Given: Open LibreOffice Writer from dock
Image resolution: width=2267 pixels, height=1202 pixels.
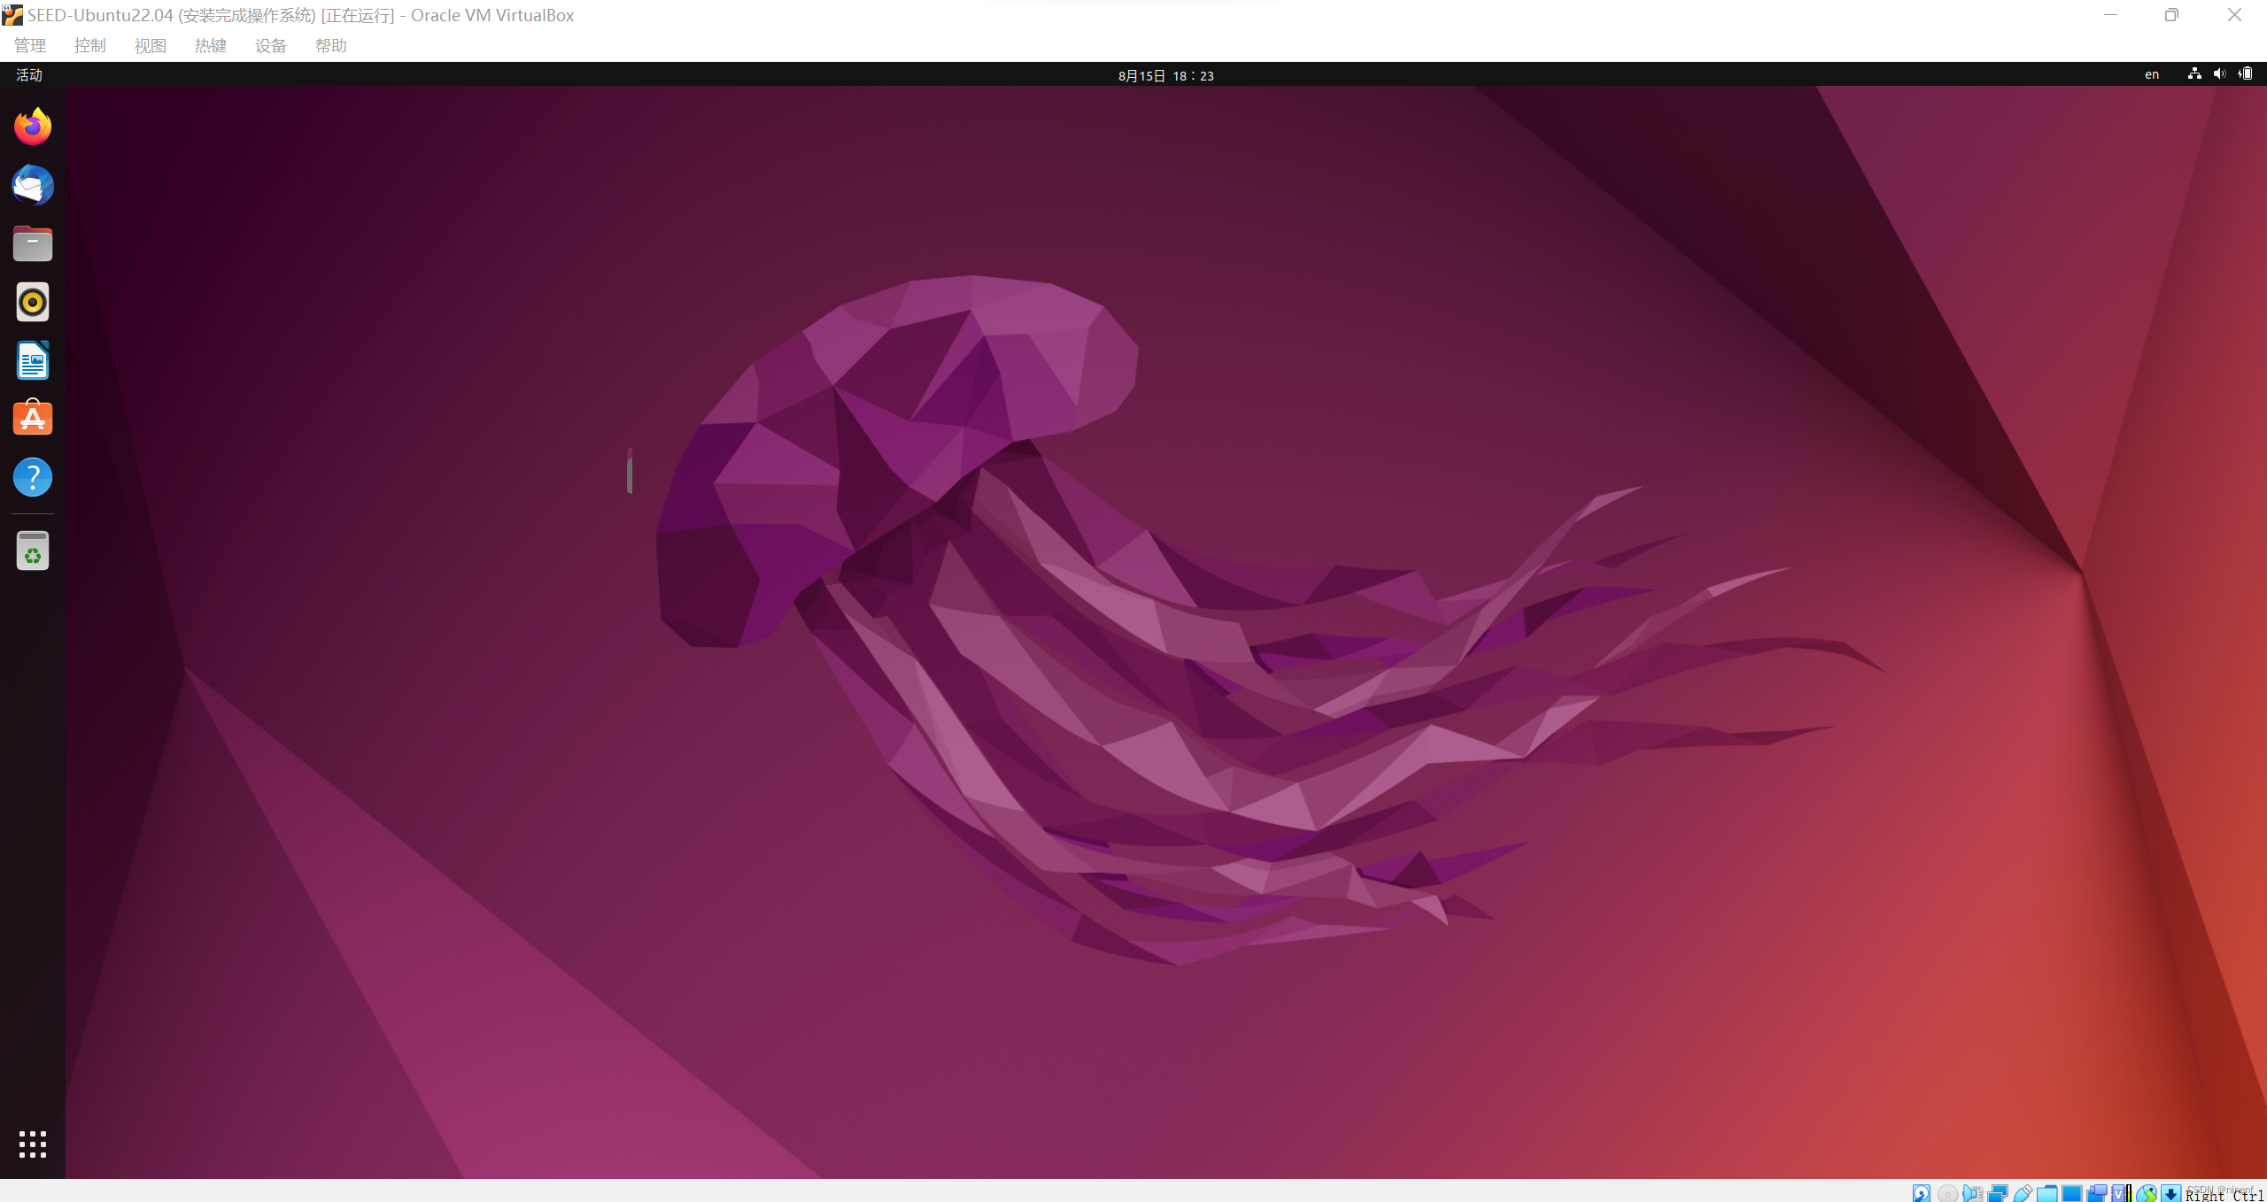Looking at the screenshot, I should pyautogui.click(x=33, y=361).
